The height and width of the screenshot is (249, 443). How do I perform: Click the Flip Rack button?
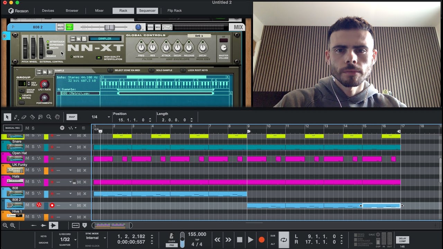click(175, 10)
